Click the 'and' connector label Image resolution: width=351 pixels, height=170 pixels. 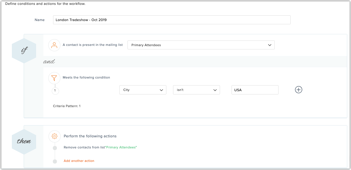49,62
